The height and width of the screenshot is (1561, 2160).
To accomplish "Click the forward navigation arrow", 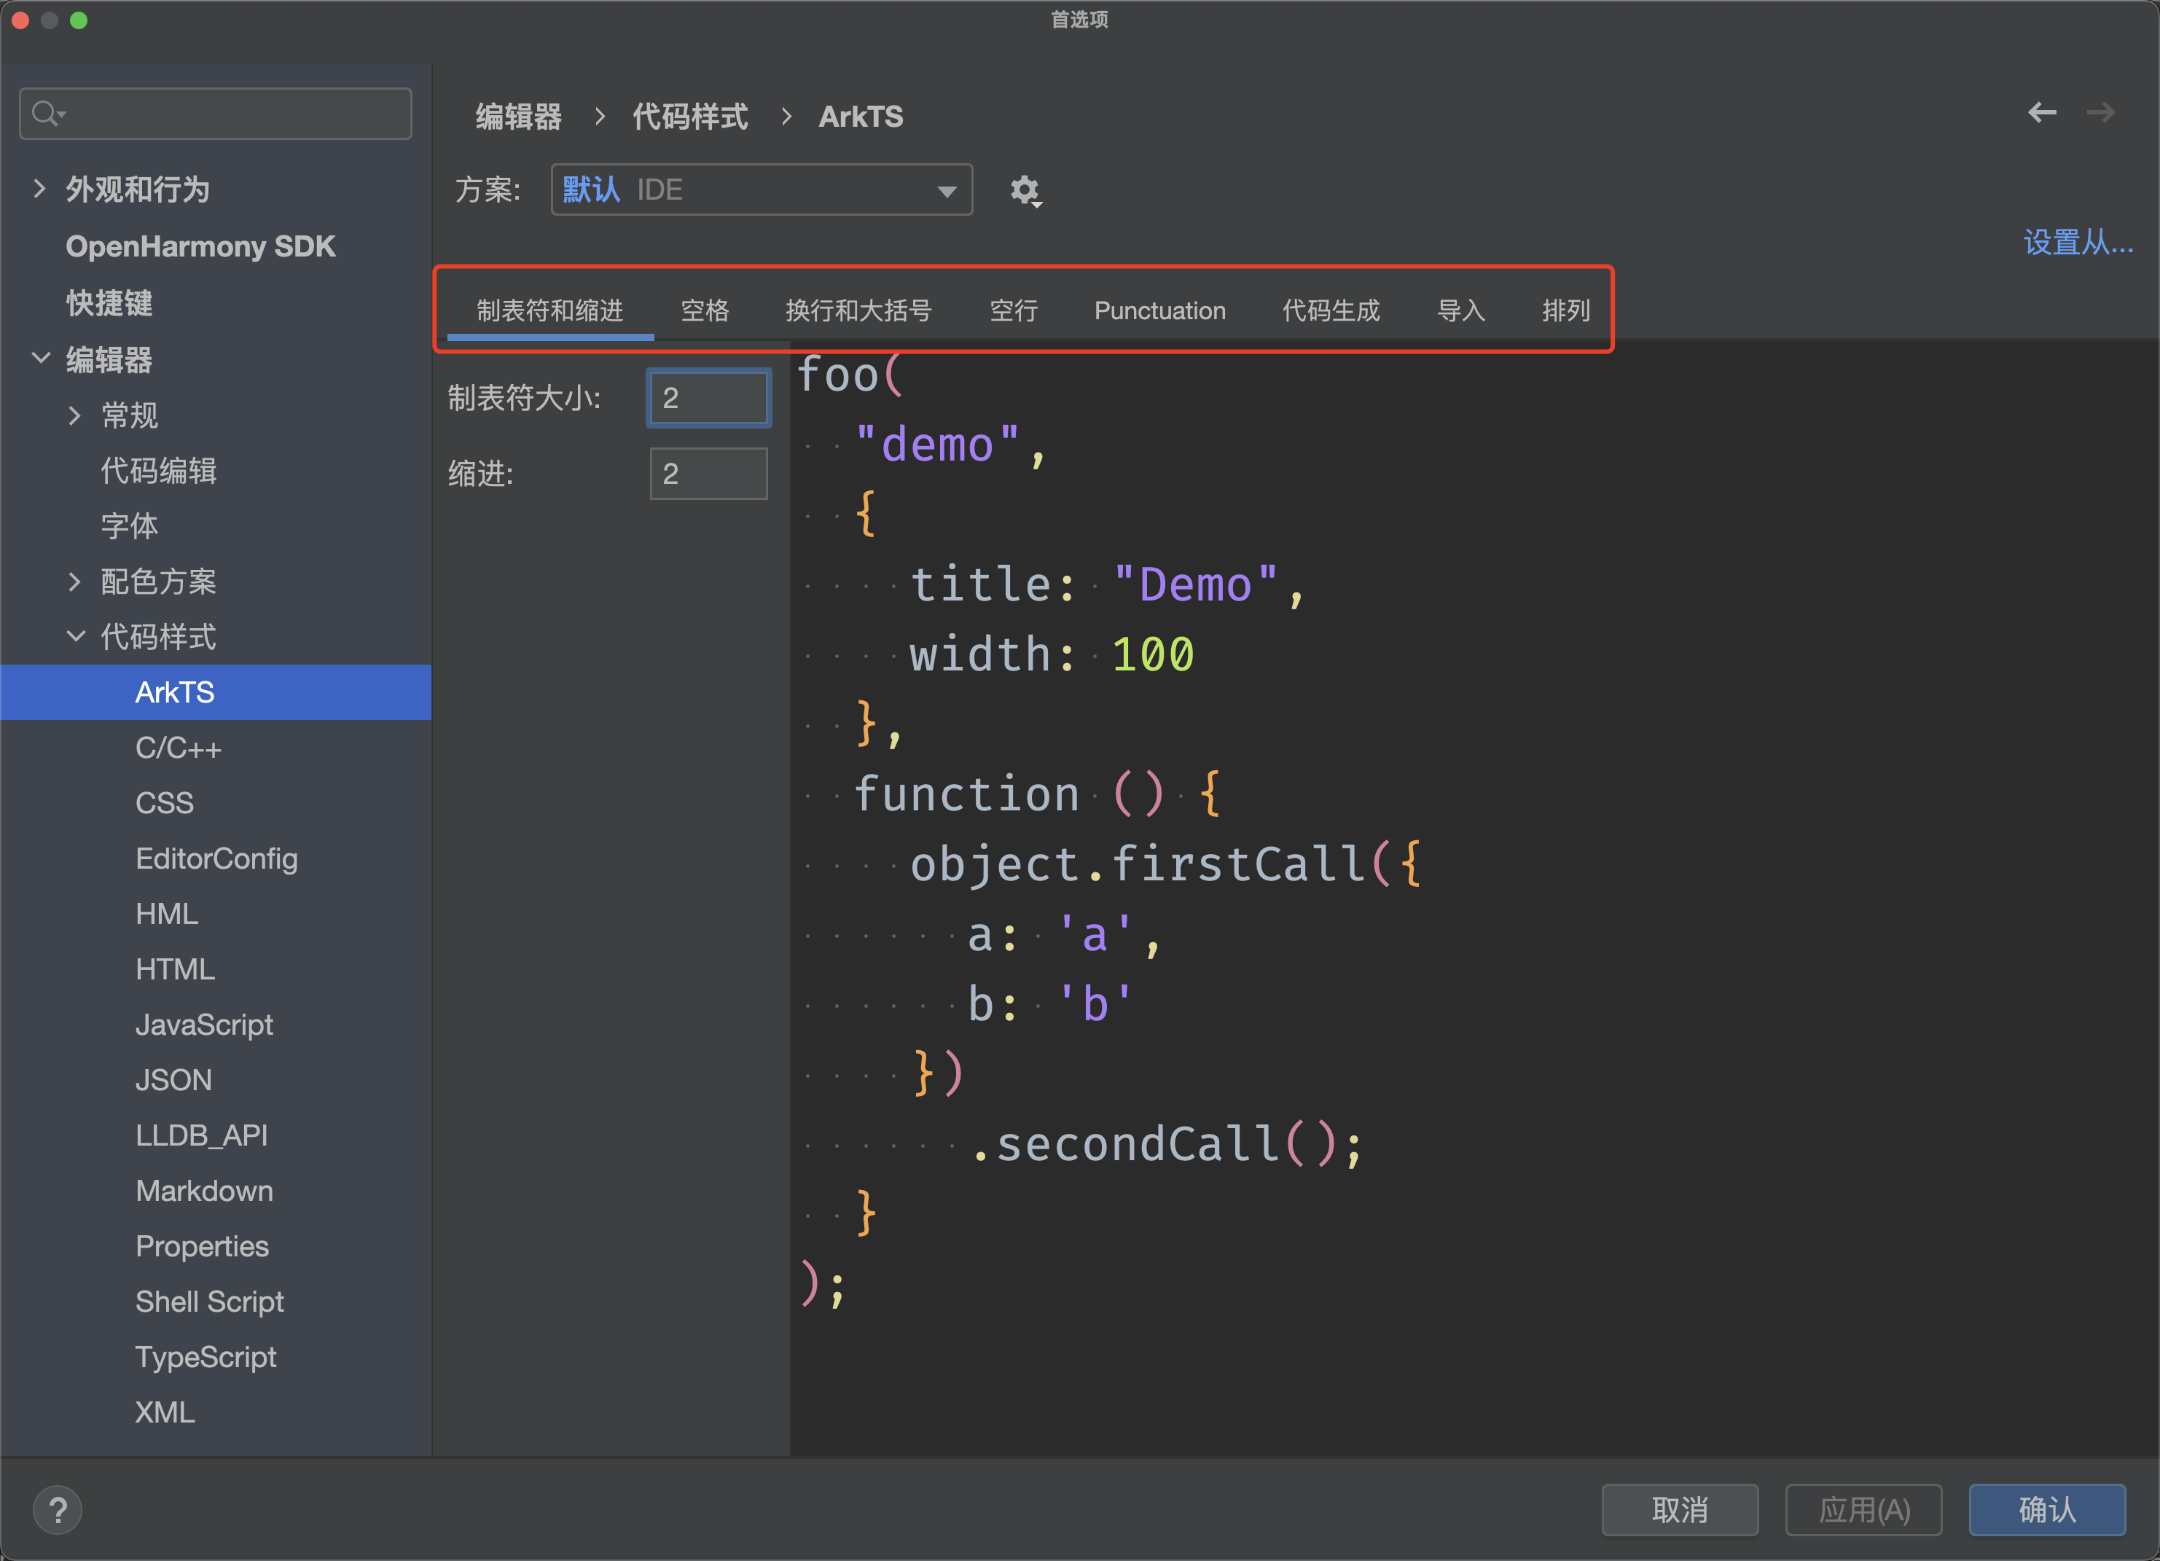I will click(2100, 114).
